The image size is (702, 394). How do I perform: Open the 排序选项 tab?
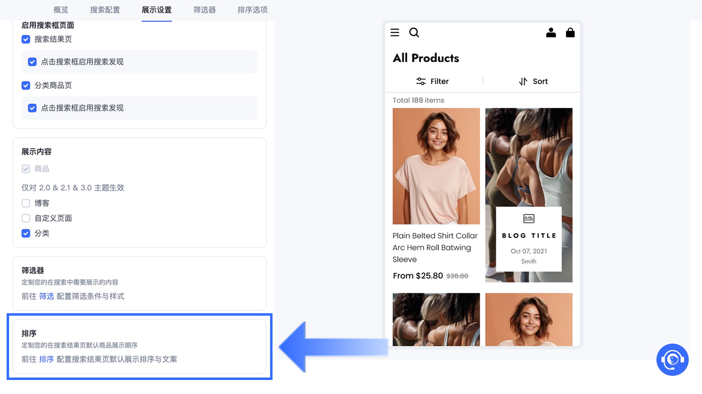tap(252, 10)
